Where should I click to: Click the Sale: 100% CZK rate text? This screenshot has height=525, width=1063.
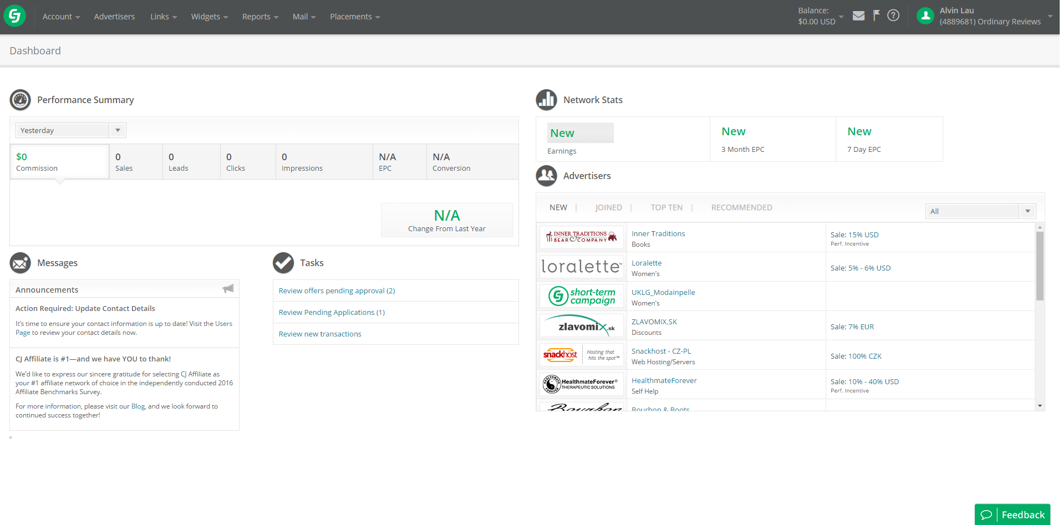point(856,356)
